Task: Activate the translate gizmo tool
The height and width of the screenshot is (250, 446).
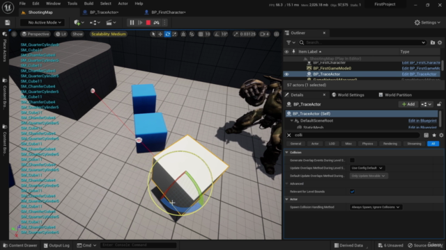Action: click(x=160, y=34)
